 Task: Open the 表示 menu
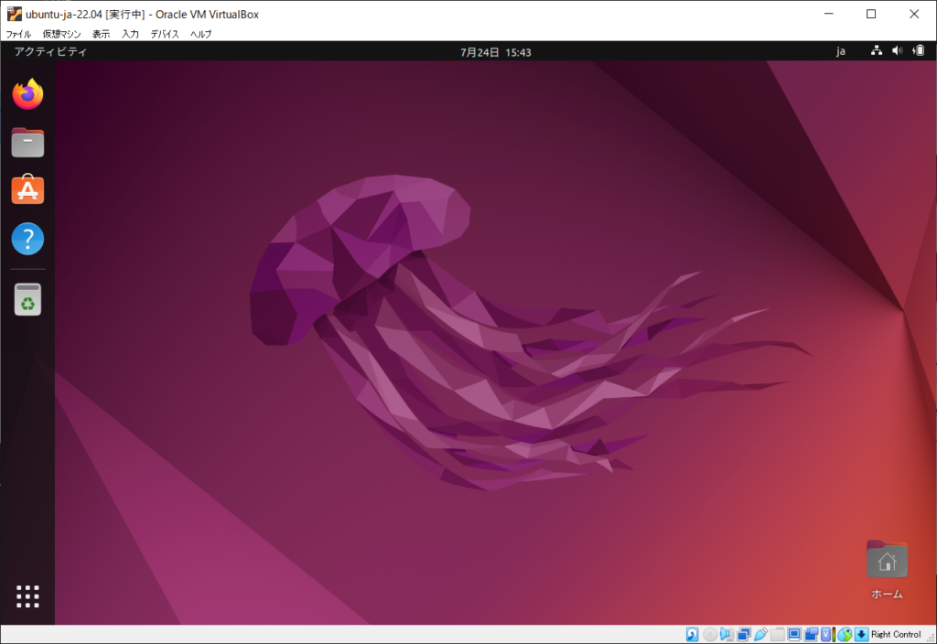tap(101, 34)
